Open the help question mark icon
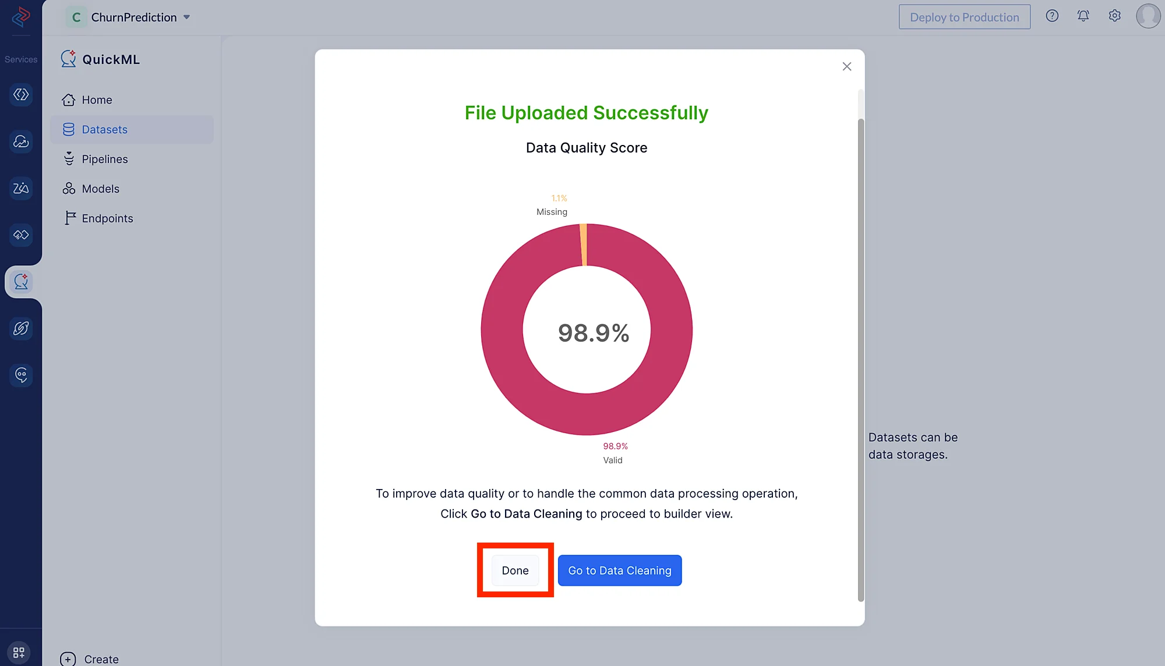The image size is (1165, 666). (x=1051, y=16)
